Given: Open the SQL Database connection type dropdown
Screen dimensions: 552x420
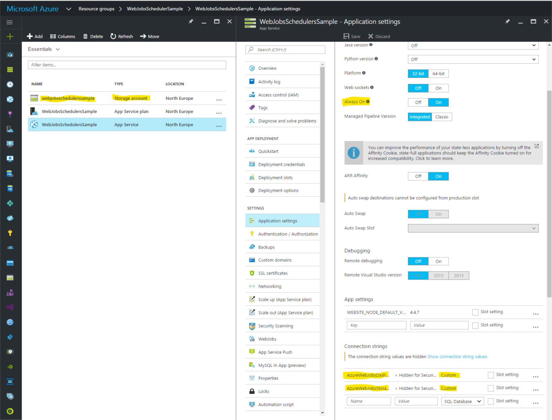Looking at the screenshot, I should (463, 401).
